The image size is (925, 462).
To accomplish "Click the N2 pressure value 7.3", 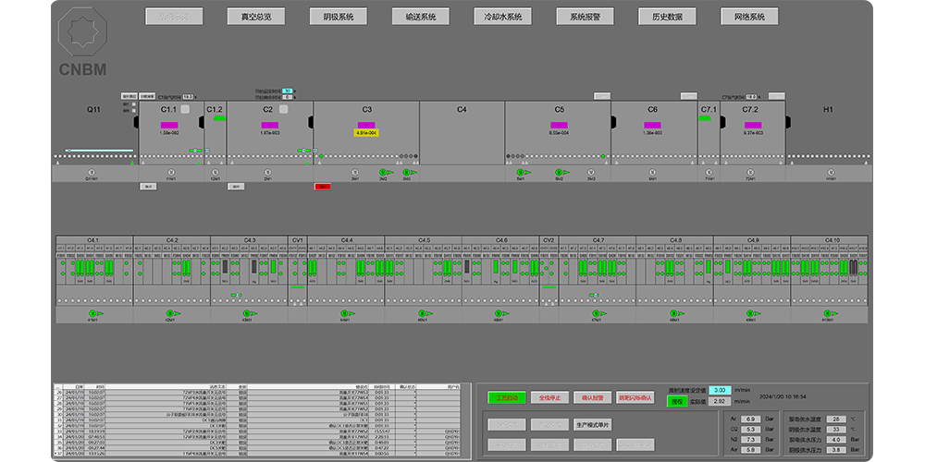I will click(x=750, y=440).
